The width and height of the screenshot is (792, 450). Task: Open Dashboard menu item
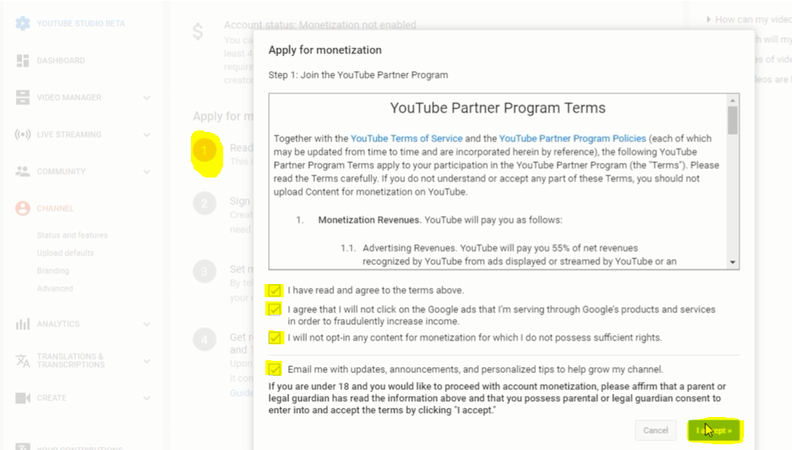pos(60,60)
